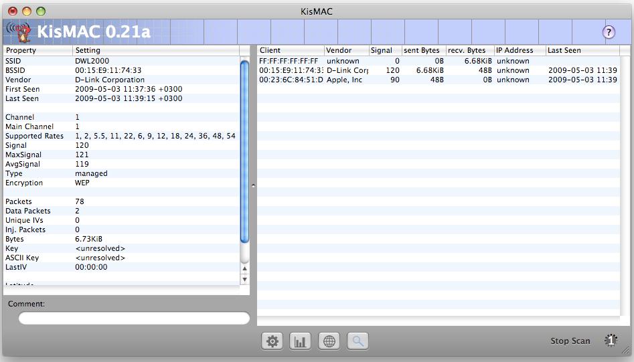Select the First Seen property row
Viewport: 634px width, 362px height.
(121, 89)
